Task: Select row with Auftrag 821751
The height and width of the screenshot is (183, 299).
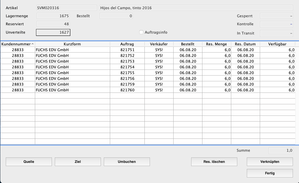Action: pyautogui.click(x=127, y=50)
